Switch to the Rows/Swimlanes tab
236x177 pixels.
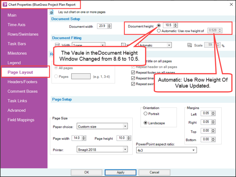23,34
